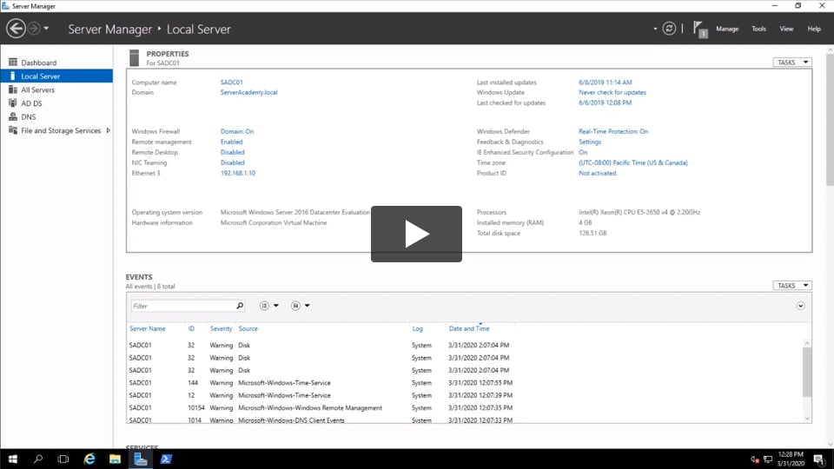Open the Events TASKS dropdown
Image resolution: width=834 pixels, height=469 pixels.
pos(791,286)
